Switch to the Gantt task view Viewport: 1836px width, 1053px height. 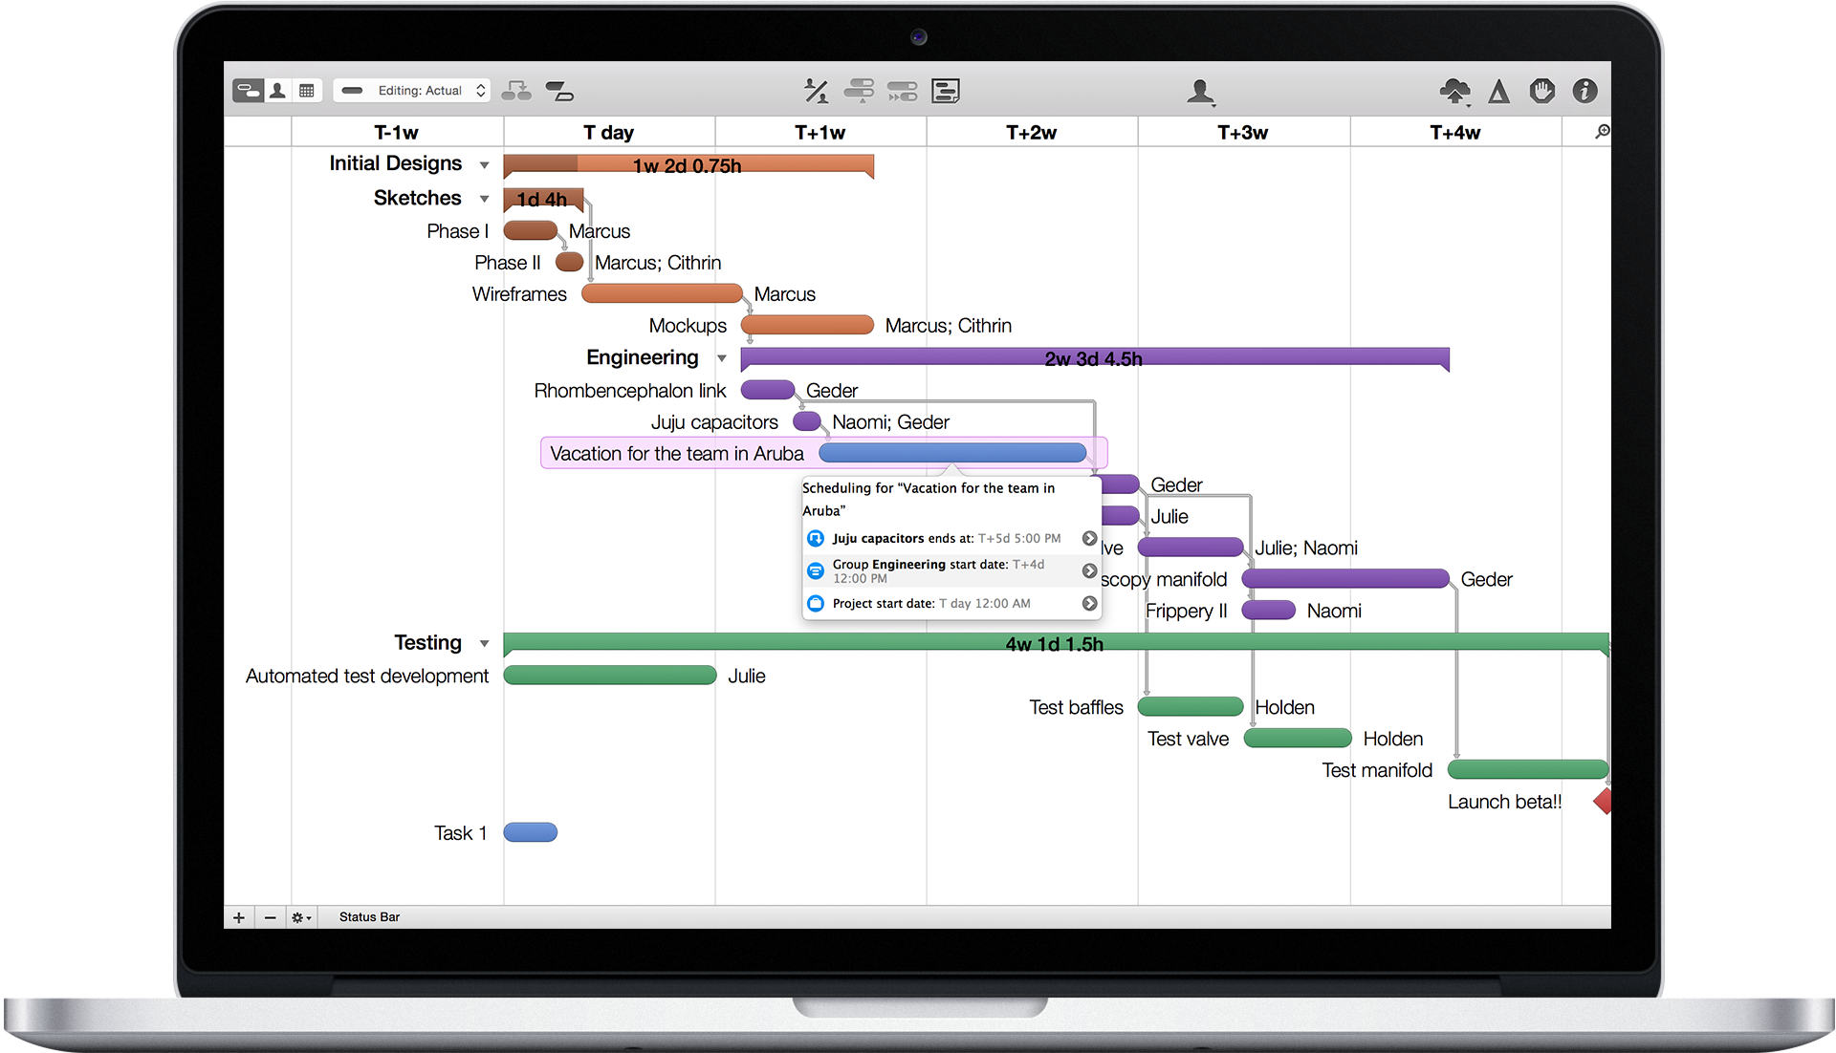(248, 91)
